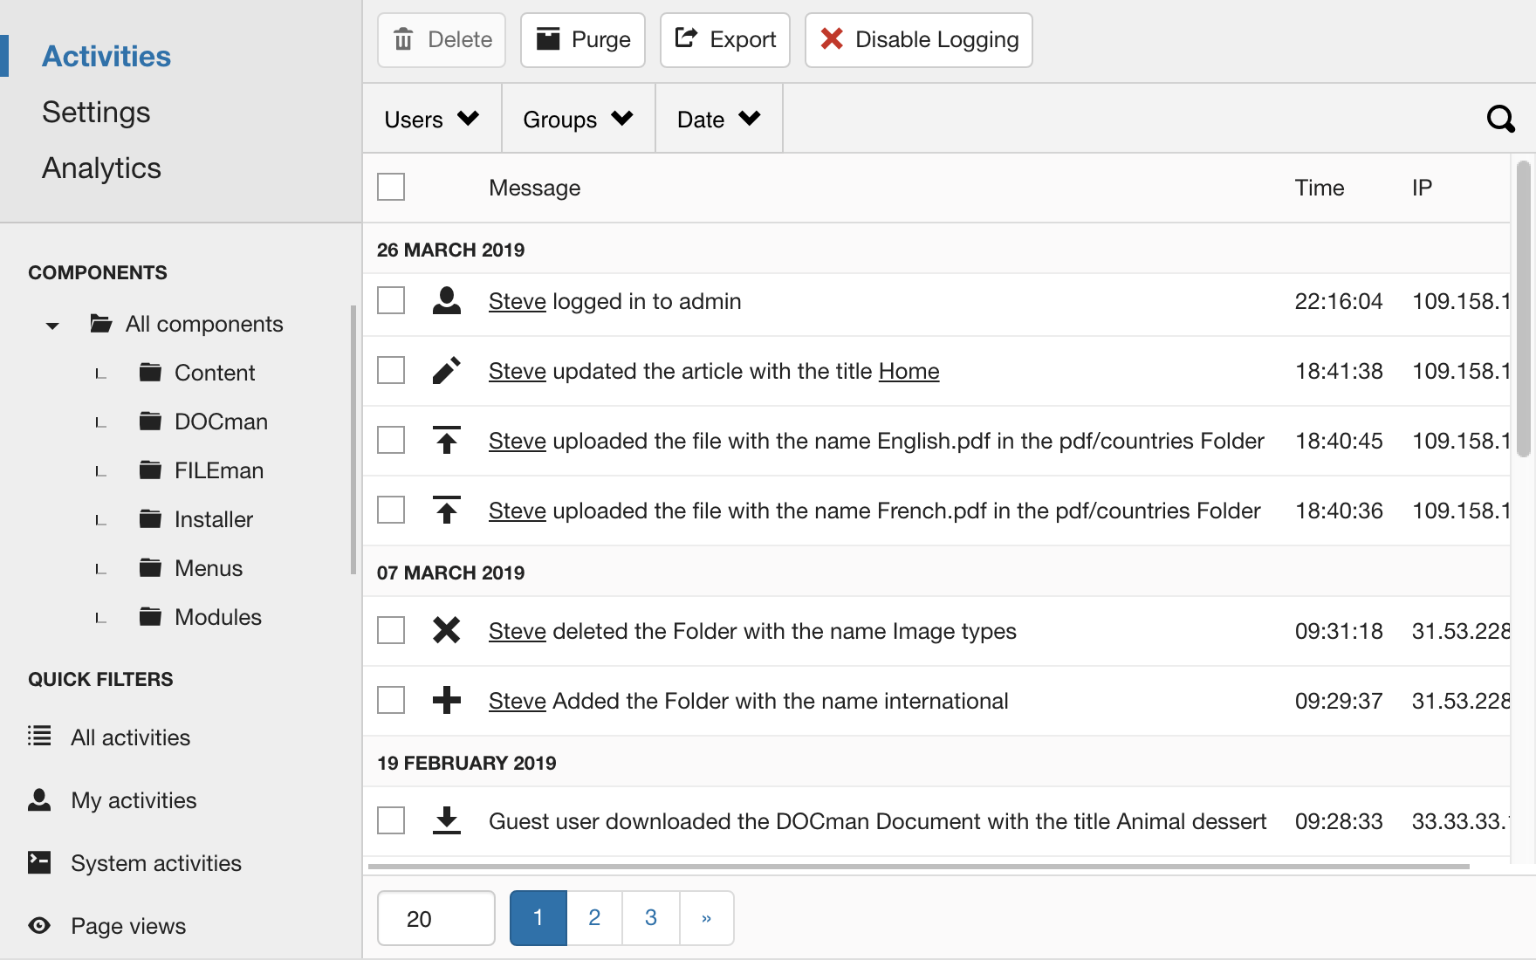Screen dimensions: 1536x960
Task: Click the search magnifier icon
Action: 1500,119
